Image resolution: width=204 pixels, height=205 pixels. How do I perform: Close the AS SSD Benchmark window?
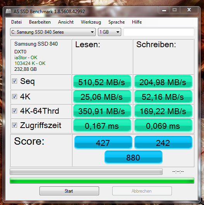(x=189, y=10)
